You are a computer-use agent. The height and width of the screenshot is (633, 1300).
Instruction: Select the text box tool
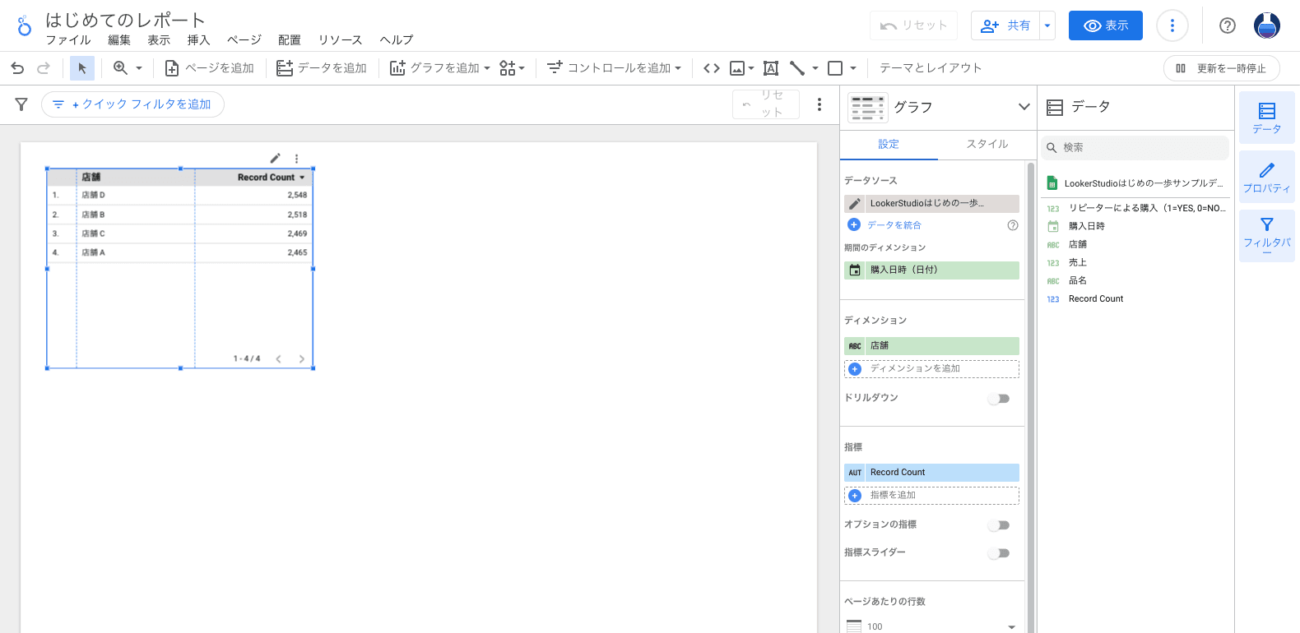point(771,68)
